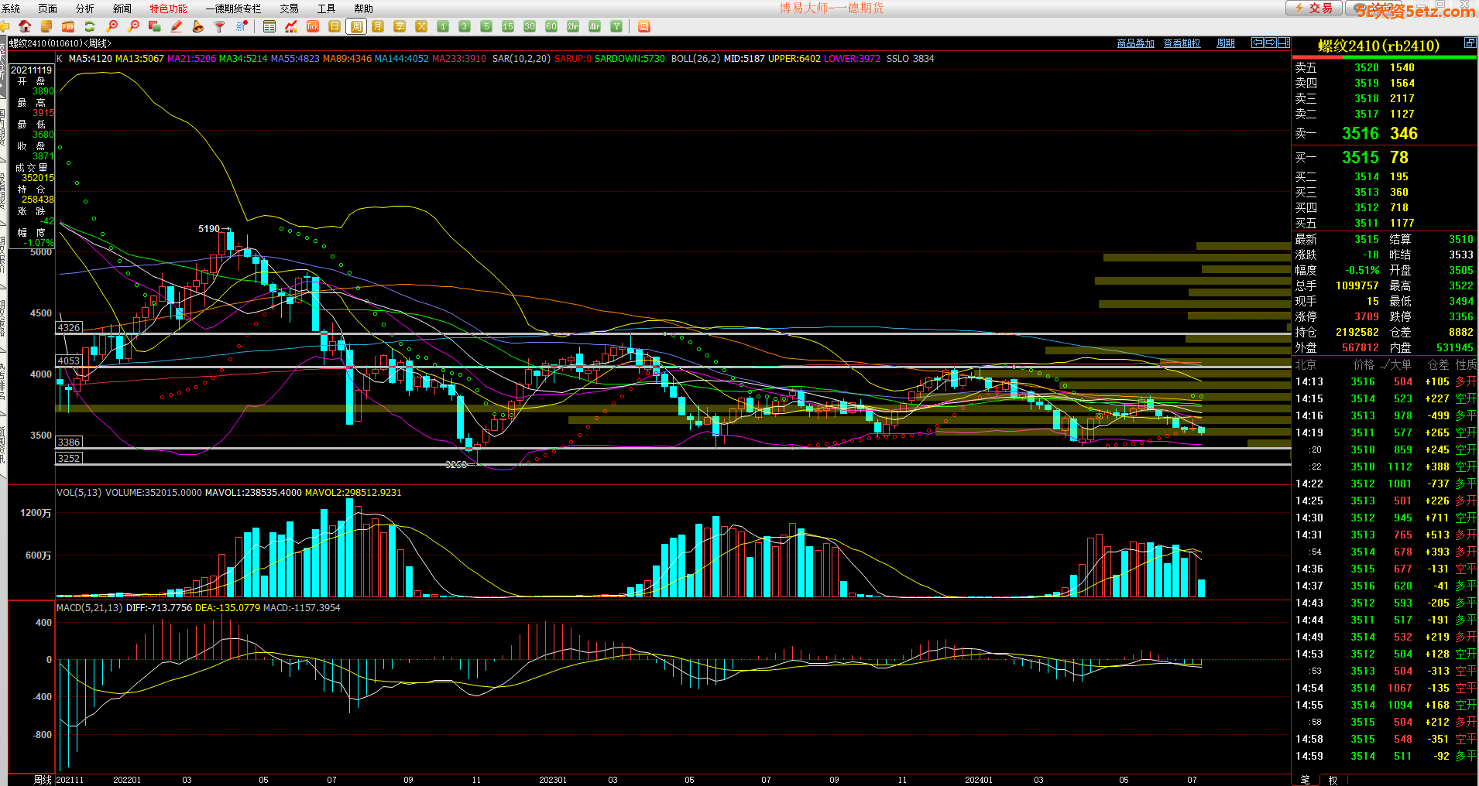Toggle the side quote panel icon
This screenshot has width=1479, height=786.
coord(1284,43)
